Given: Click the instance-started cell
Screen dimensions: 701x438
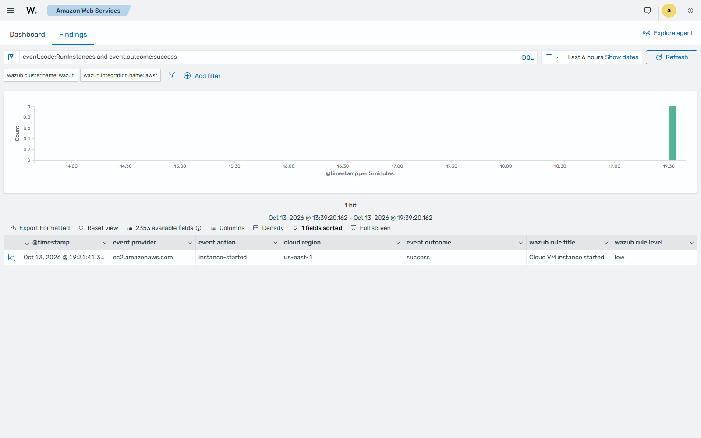Looking at the screenshot, I should pyautogui.click(x=238, y=258).
